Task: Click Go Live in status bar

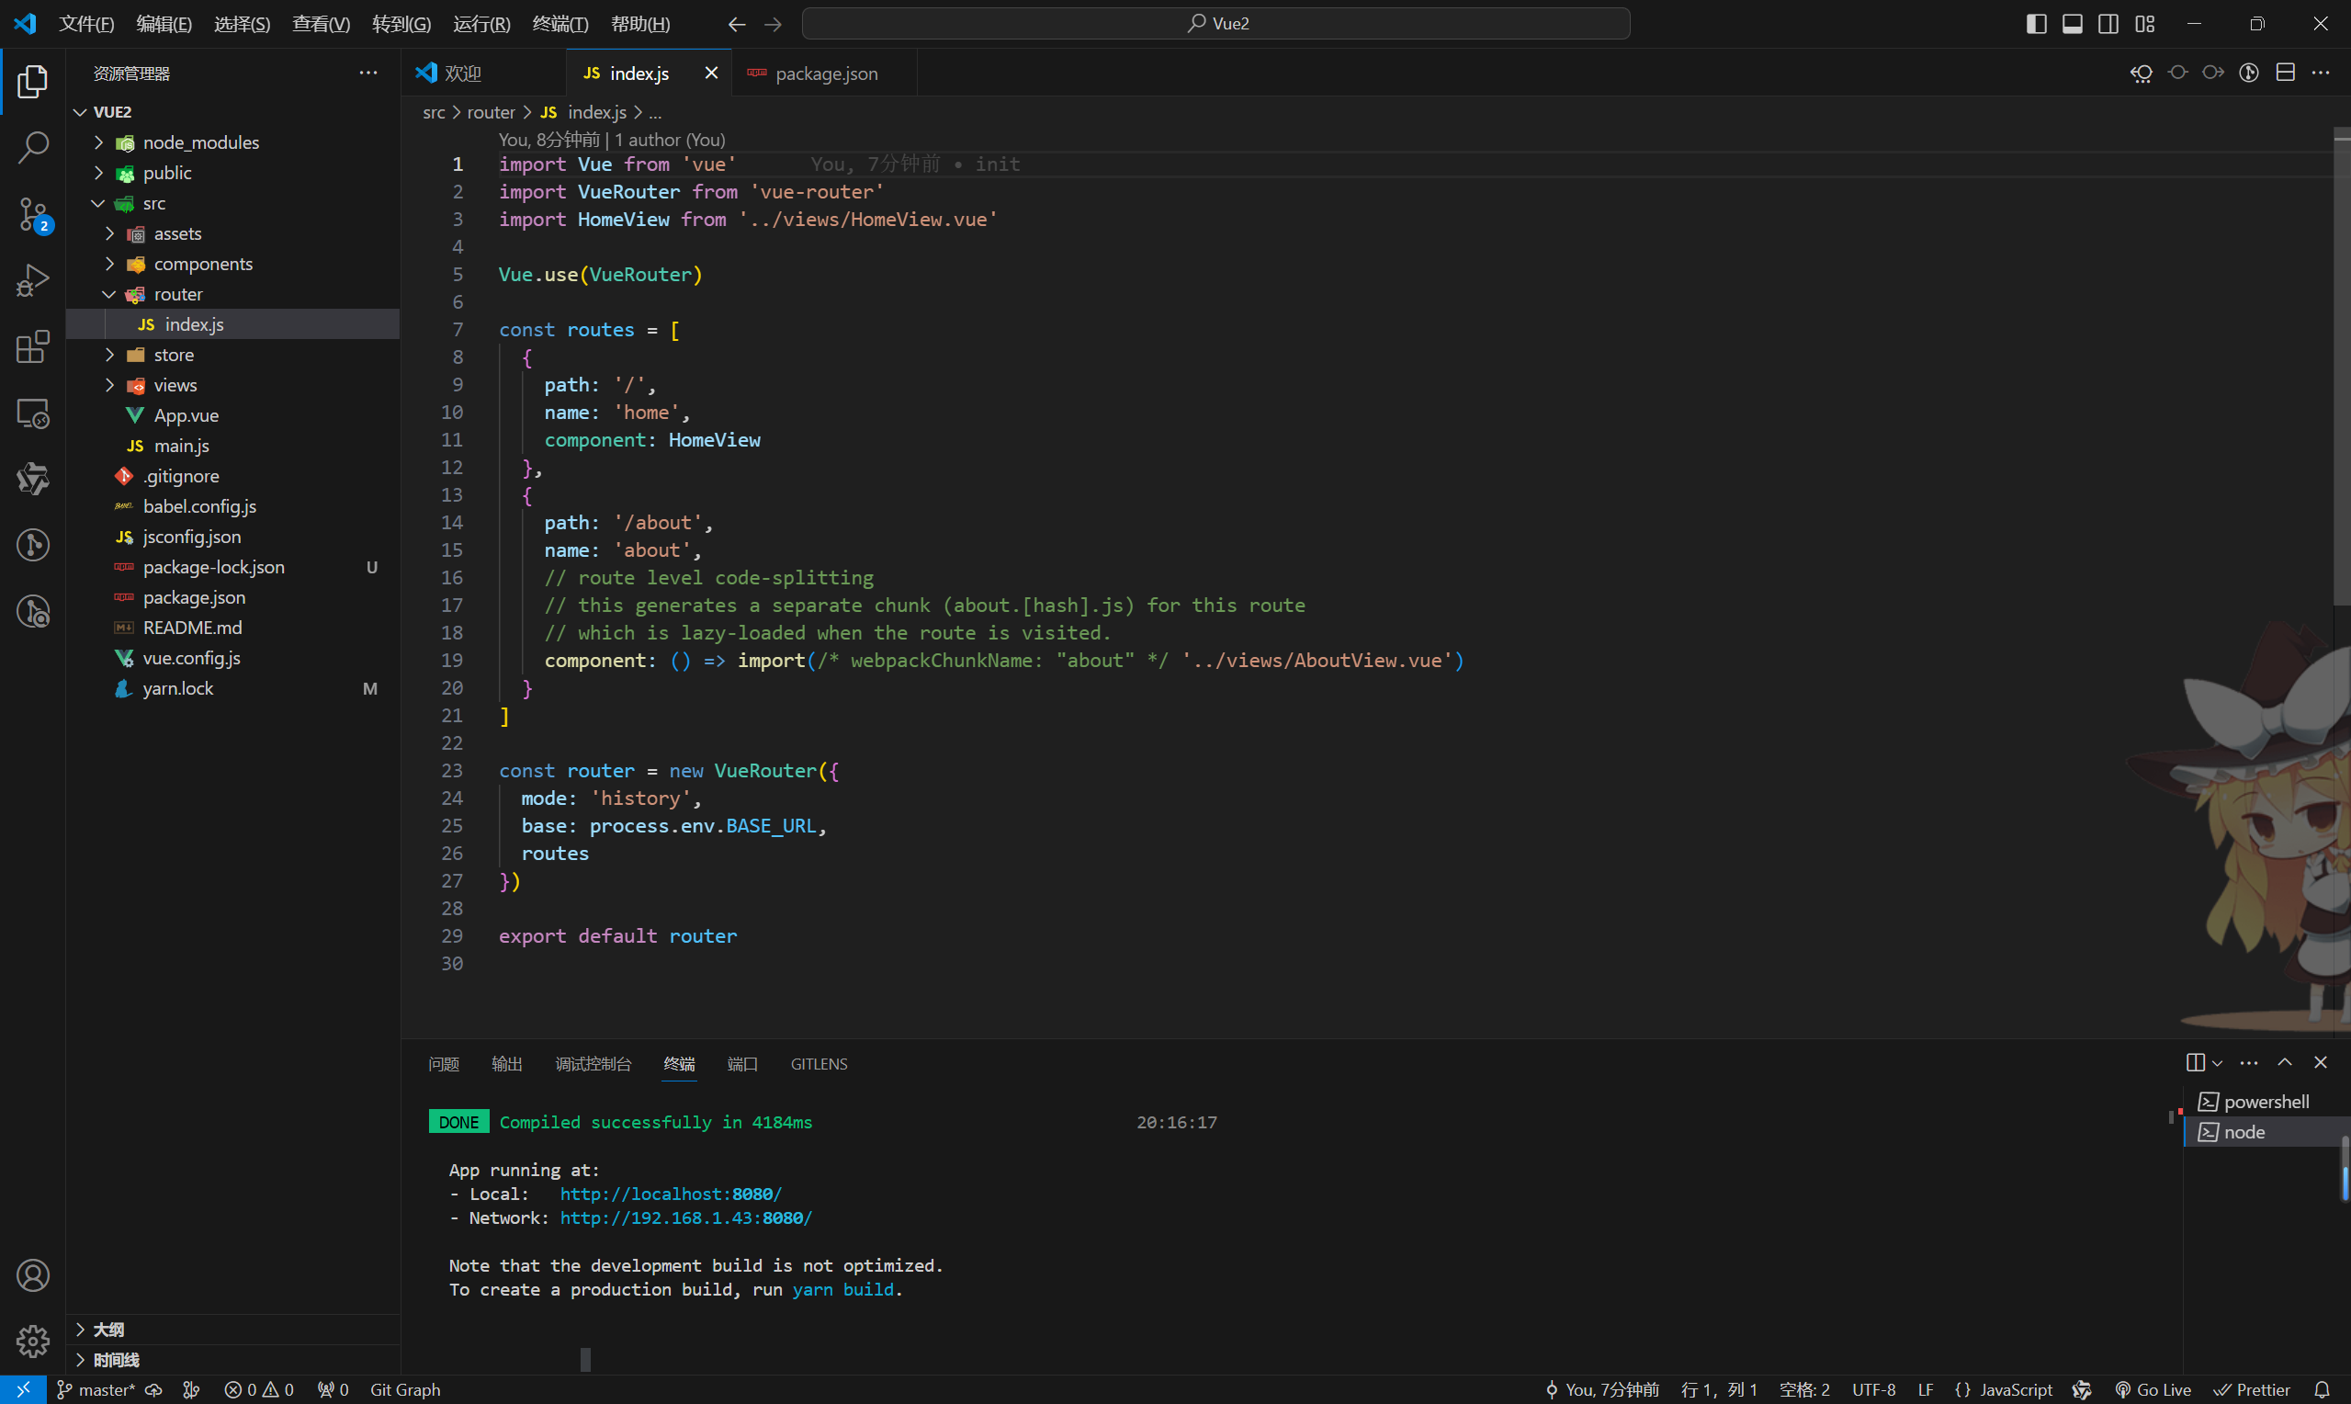Action: click(x=2153, y=1389)
